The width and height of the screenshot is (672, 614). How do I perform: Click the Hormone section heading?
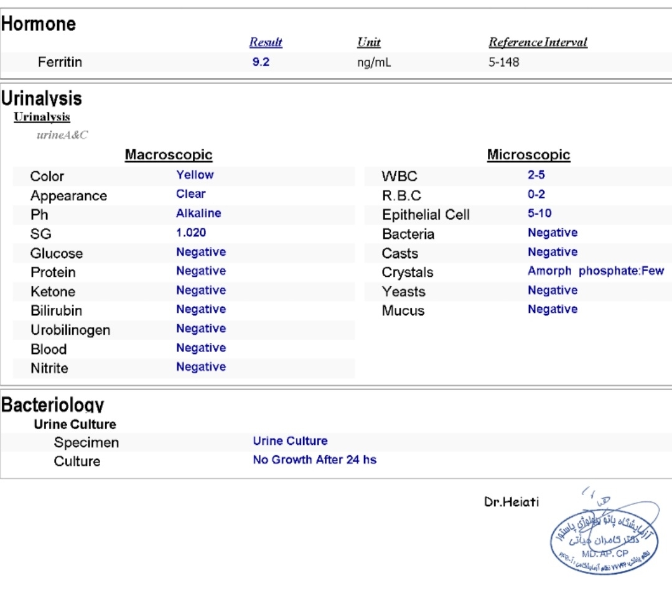coord(38,24)
